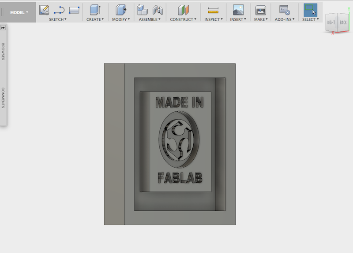
Task: Open the INSERT dropdown menu
Action: click(238, 19)
